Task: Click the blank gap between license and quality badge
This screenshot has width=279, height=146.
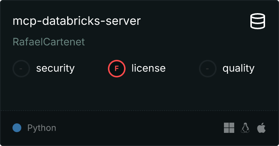Action: point(182,69)
